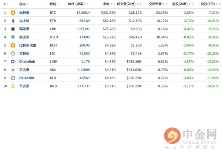Click the Cardano ADA dotted icon
The image size is (222, 154).
(x=13, y=70)
